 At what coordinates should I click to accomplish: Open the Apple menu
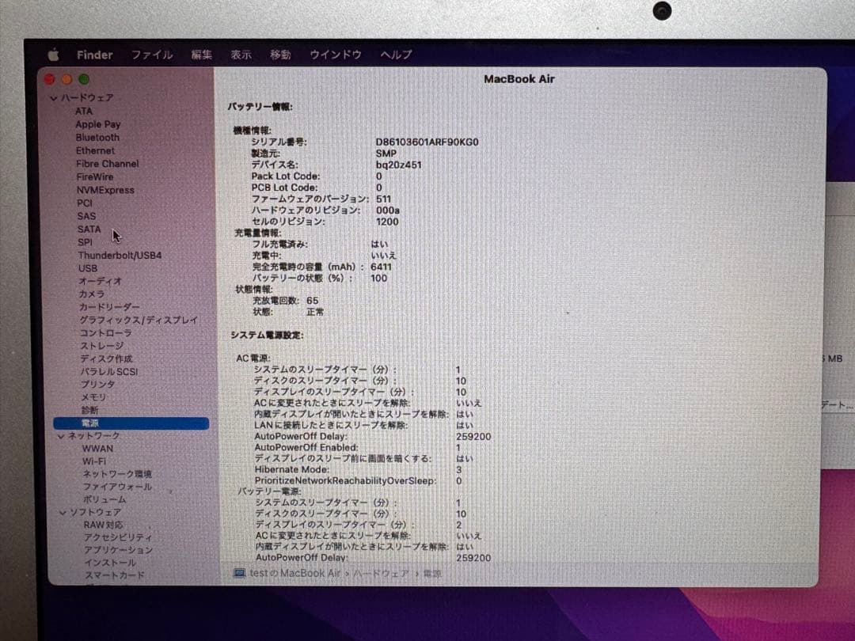pos(53,54)
